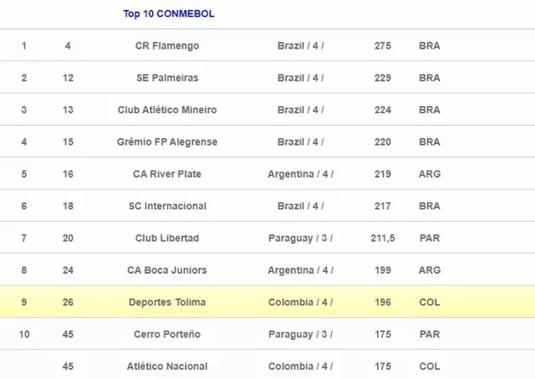Click the COL code for Deportes Tolima

(430, 303)
